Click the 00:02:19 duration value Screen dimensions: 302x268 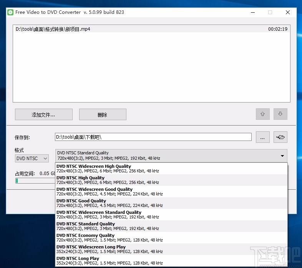(278, 29)
